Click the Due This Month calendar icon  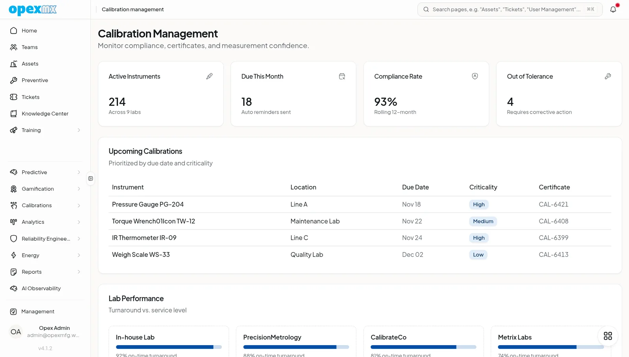(x=342, y=76)
